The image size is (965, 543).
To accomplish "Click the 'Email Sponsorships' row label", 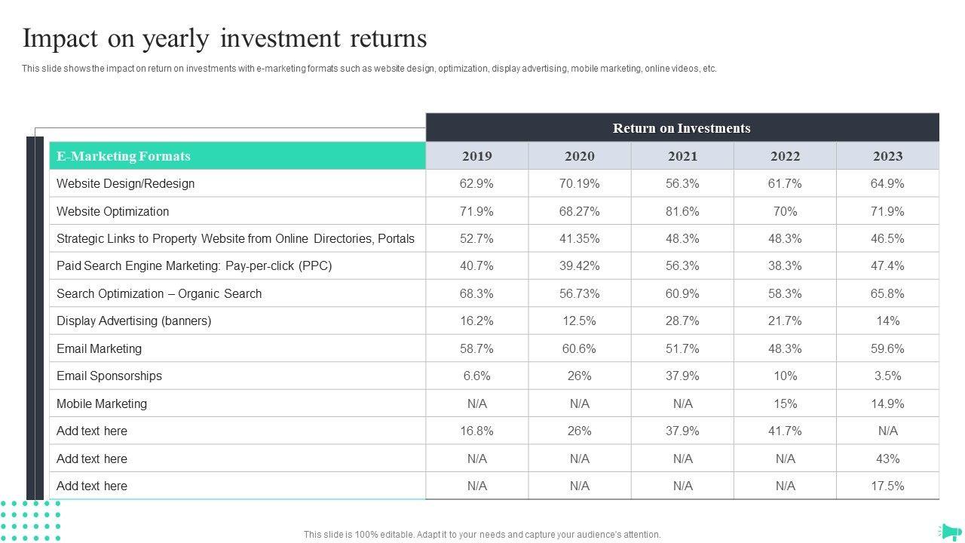I will pos(109,376).
